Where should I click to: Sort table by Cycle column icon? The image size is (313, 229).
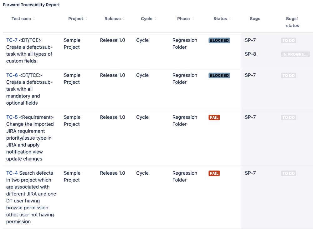coord(156,19)
